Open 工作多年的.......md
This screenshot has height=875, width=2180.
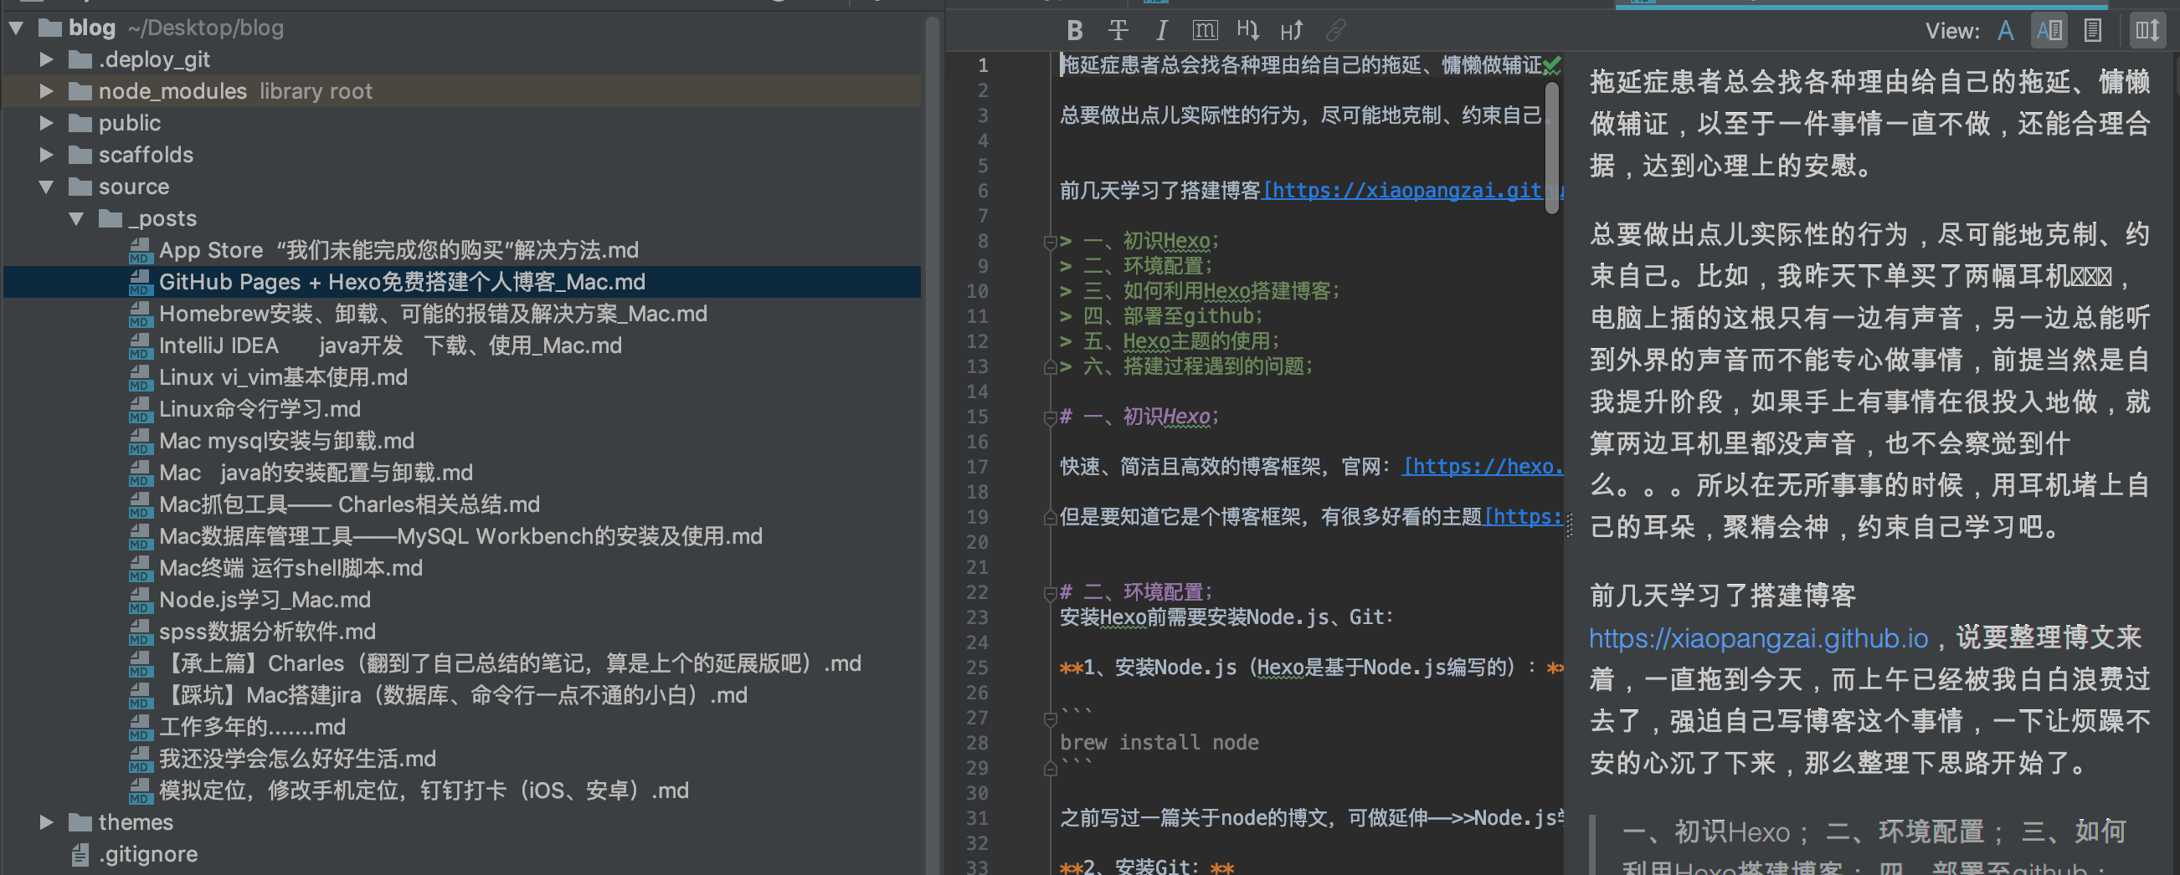252,727
